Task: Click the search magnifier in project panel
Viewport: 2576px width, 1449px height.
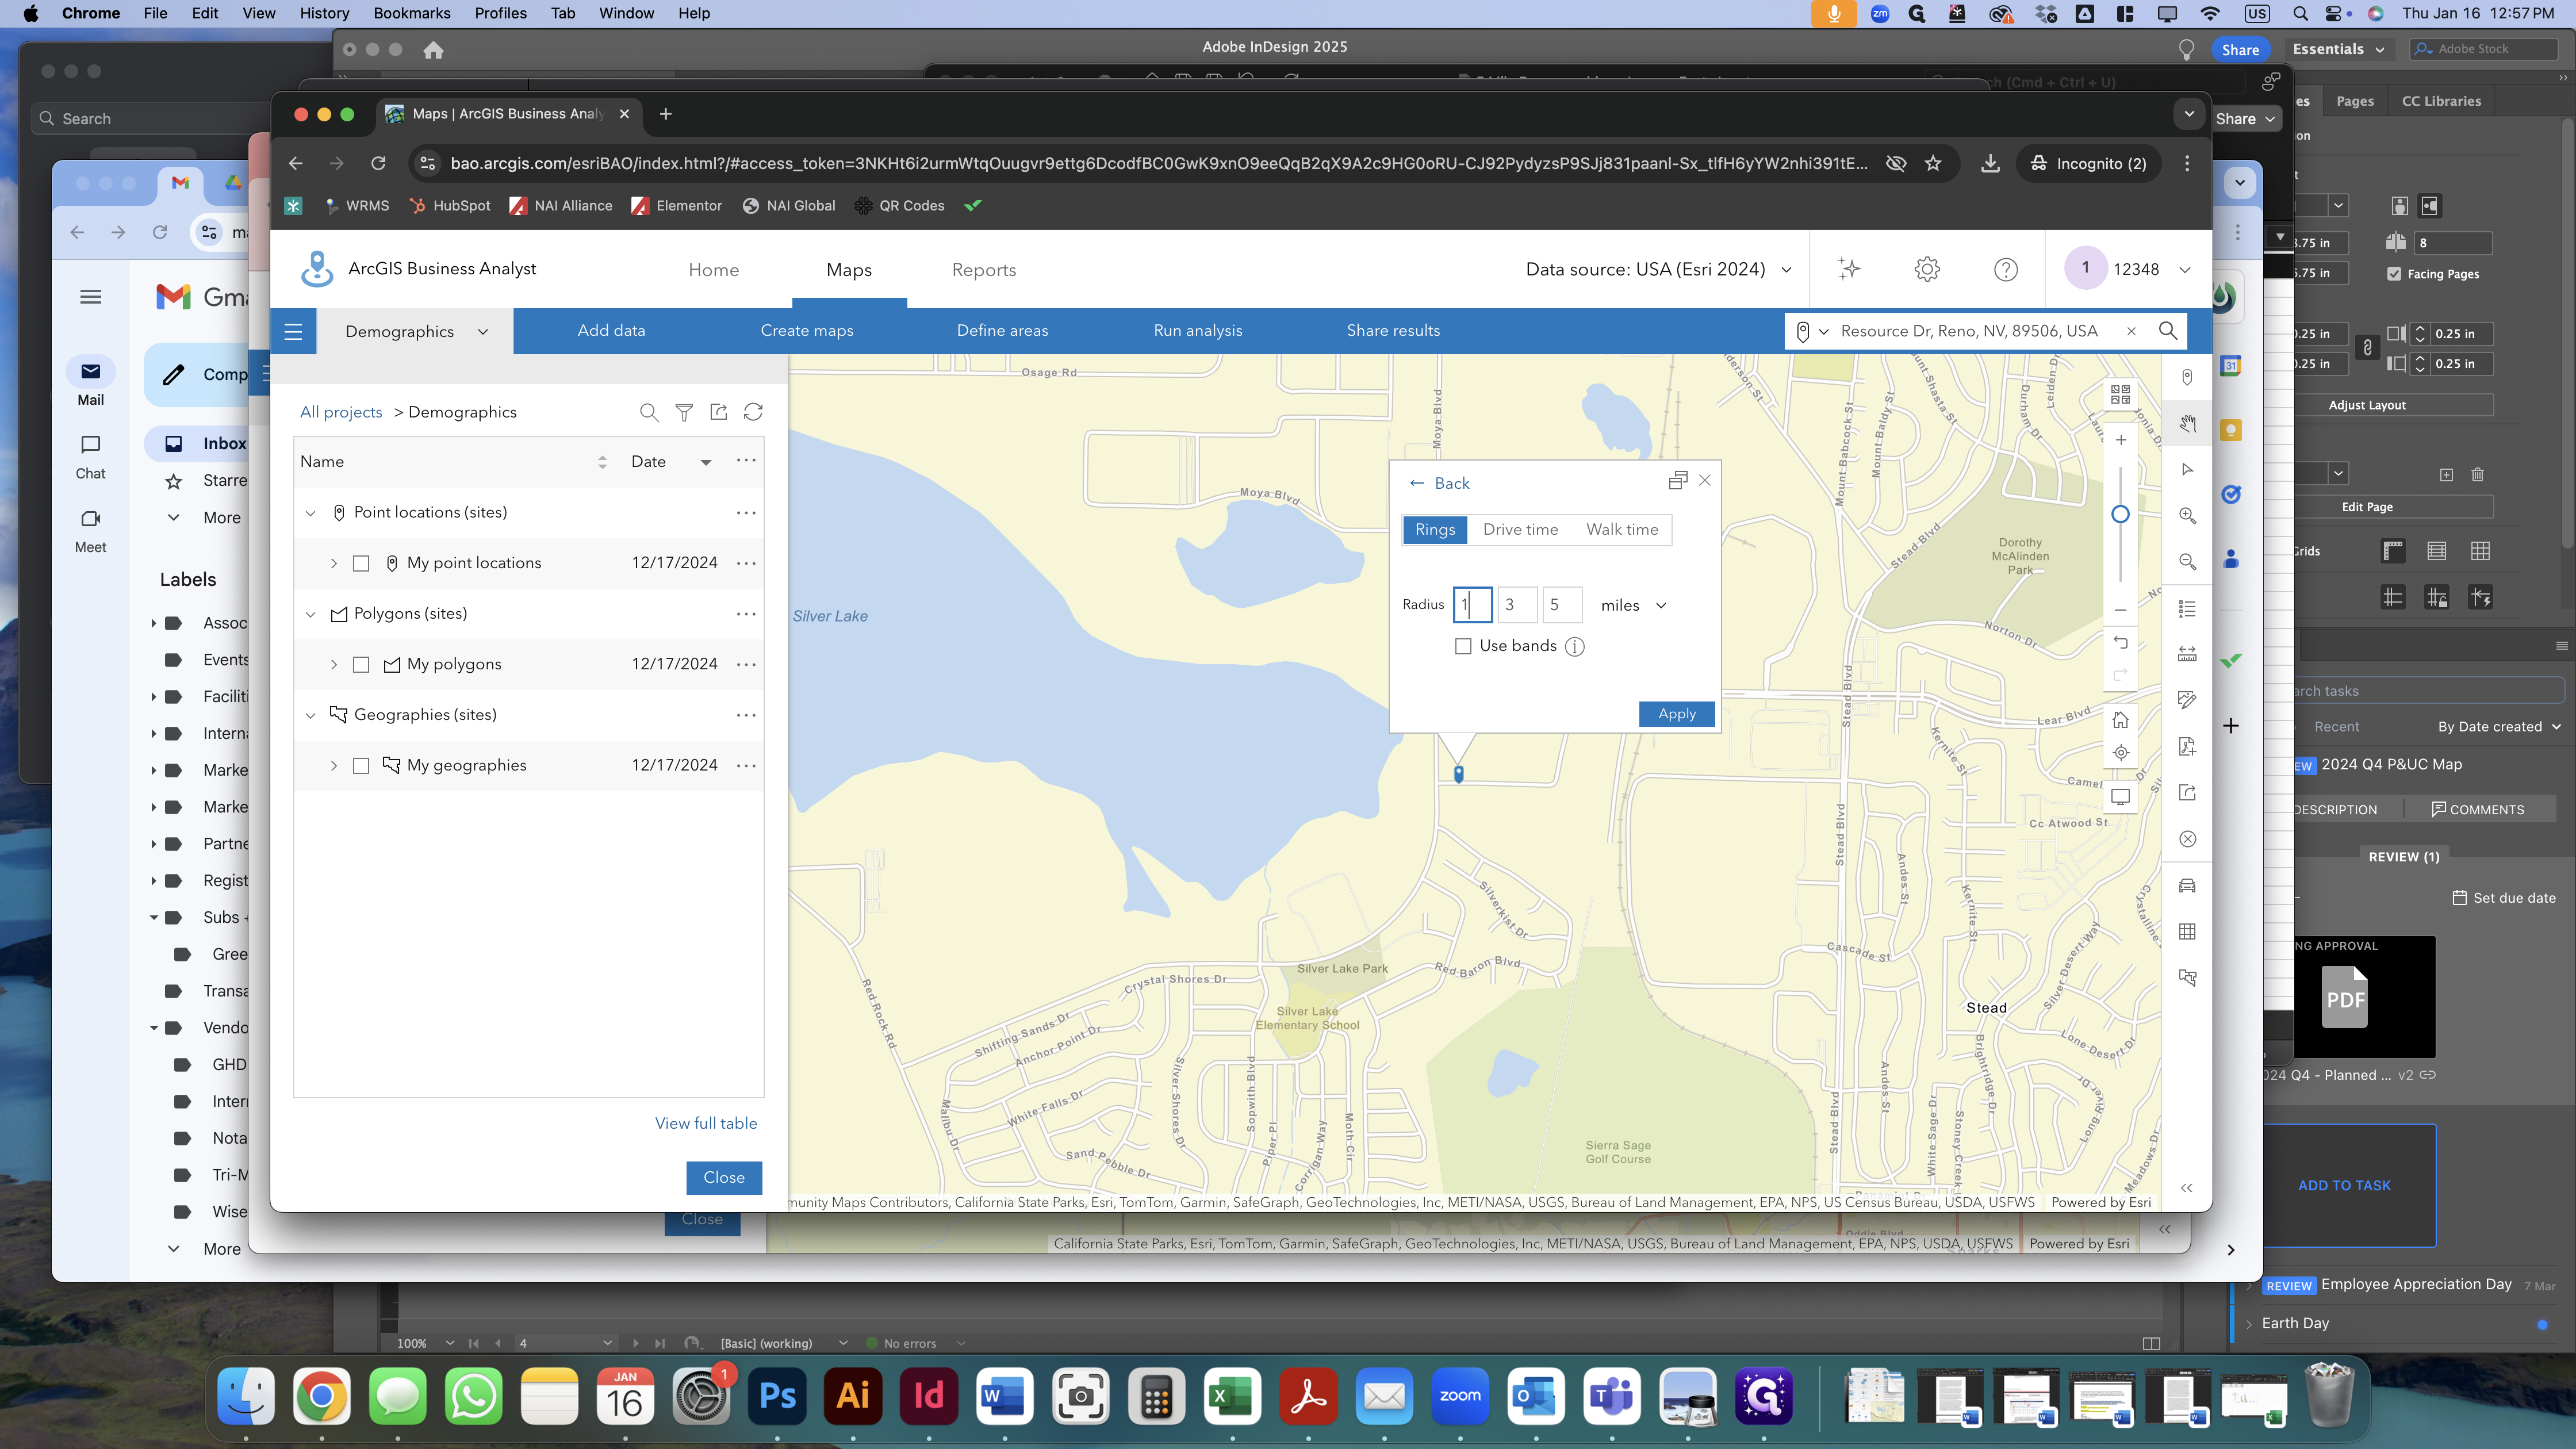Action: [x=649, y=412]
